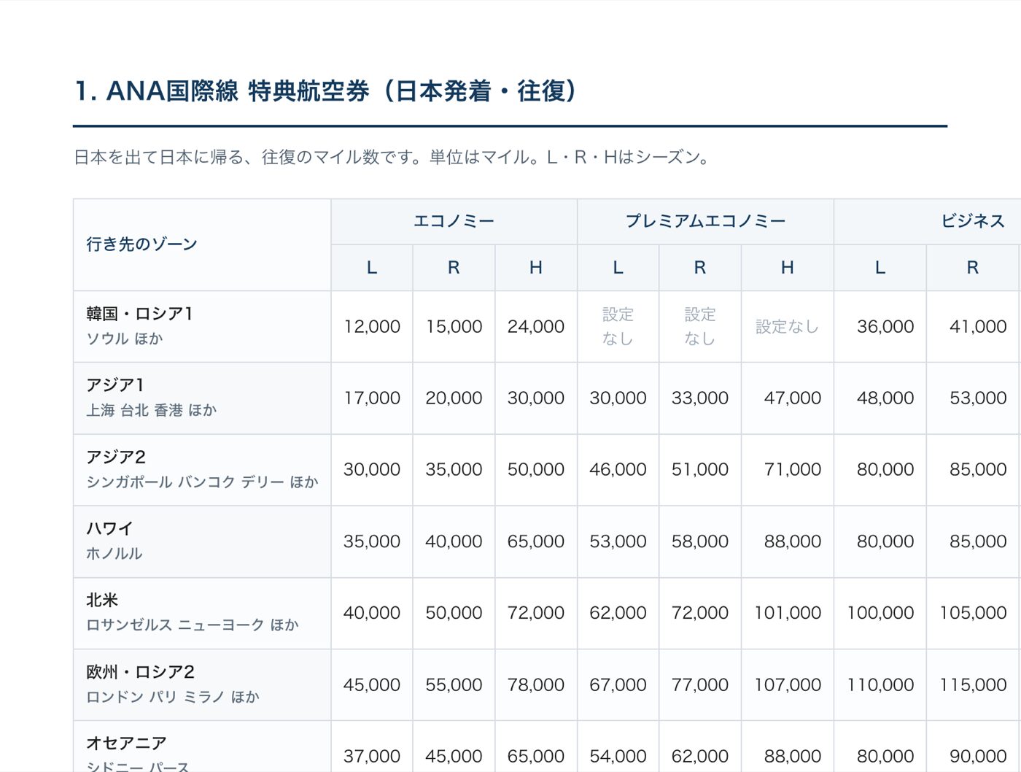Click the 'H' sub-header under プレミアムエコノミー

coord(788,268)
